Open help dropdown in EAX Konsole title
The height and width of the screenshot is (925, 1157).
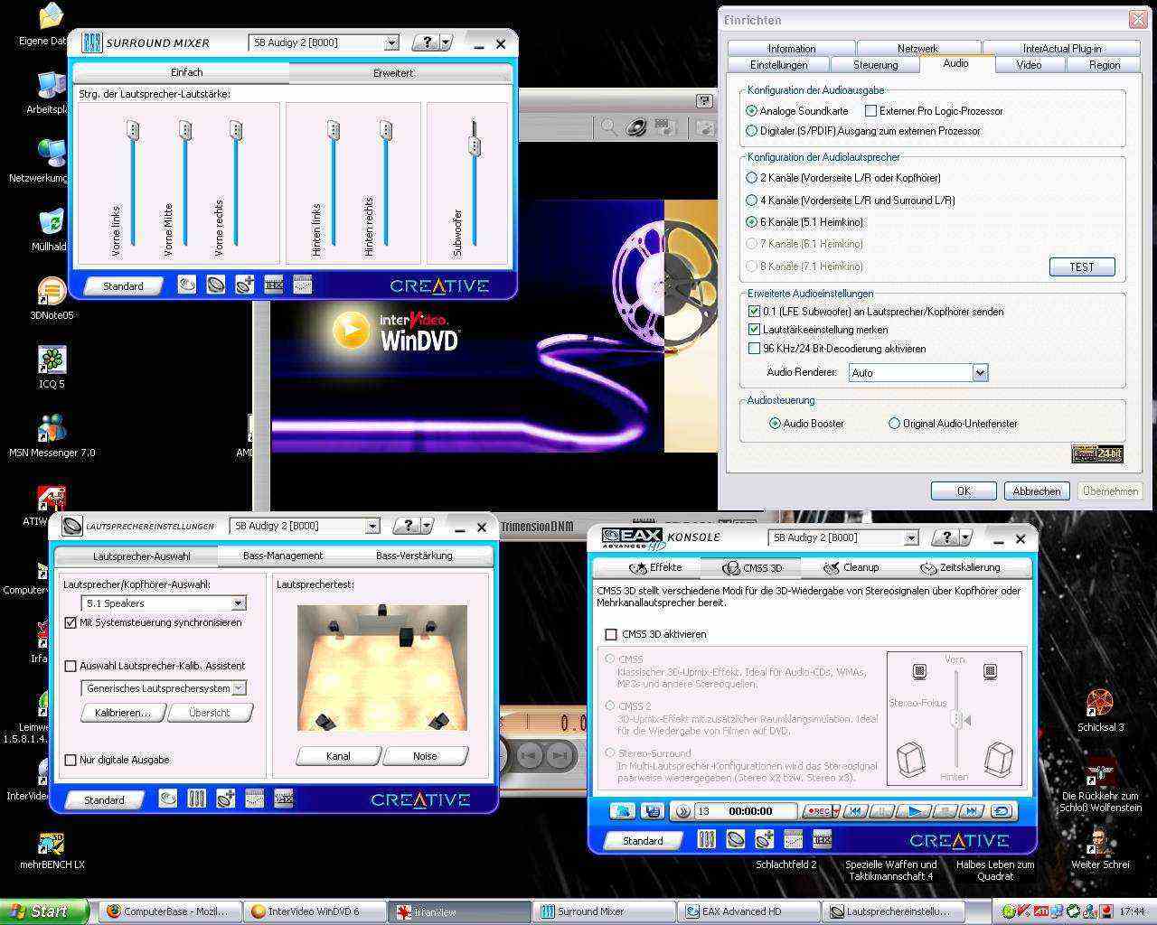[967, 537]
